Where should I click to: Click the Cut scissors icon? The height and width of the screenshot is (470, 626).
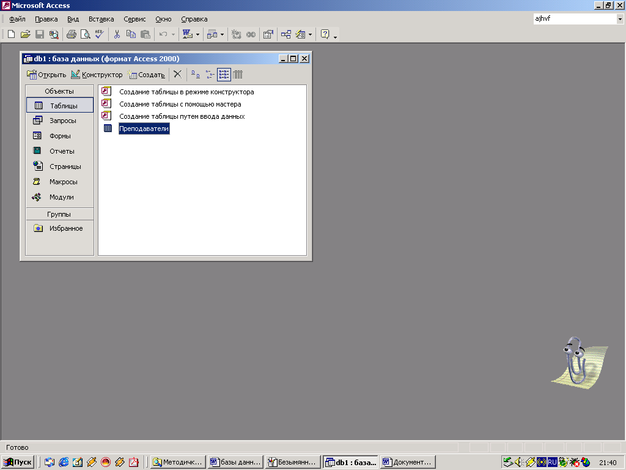(x=117, y=34)
